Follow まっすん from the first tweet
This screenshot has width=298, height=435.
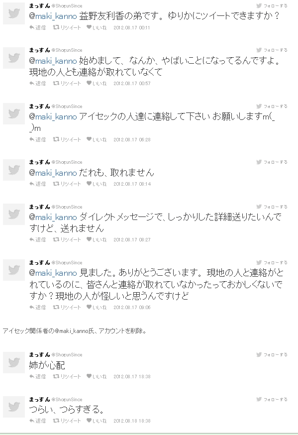point(272,5)
